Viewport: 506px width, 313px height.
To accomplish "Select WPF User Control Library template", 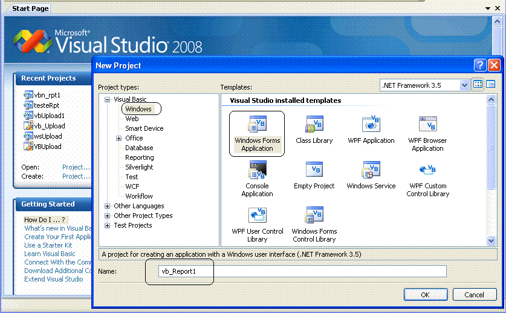I will [257, 225].
